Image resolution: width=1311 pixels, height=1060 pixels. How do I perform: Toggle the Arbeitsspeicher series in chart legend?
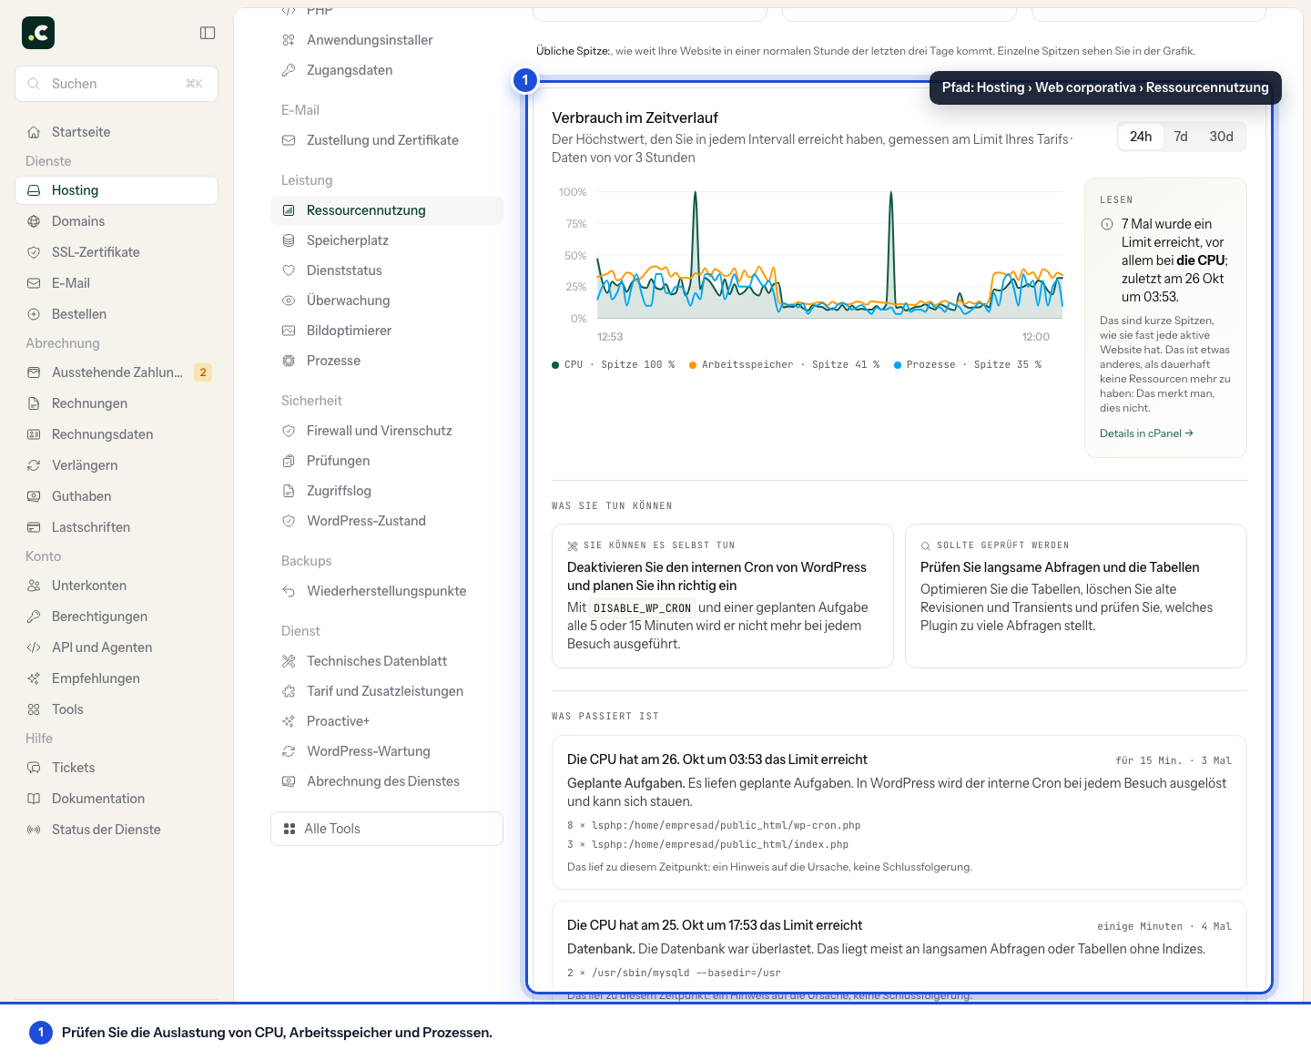[785, 364]
